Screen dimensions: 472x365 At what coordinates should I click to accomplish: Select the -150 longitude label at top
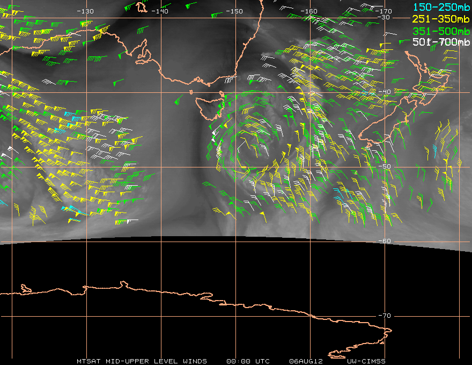tap(234, 11)
